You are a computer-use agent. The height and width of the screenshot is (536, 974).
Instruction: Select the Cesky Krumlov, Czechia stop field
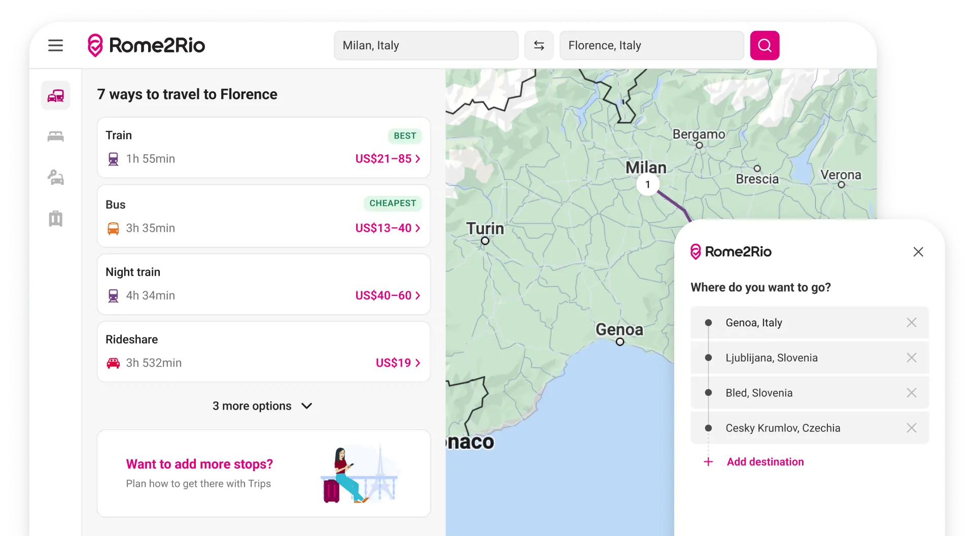(x=810, y=428)
